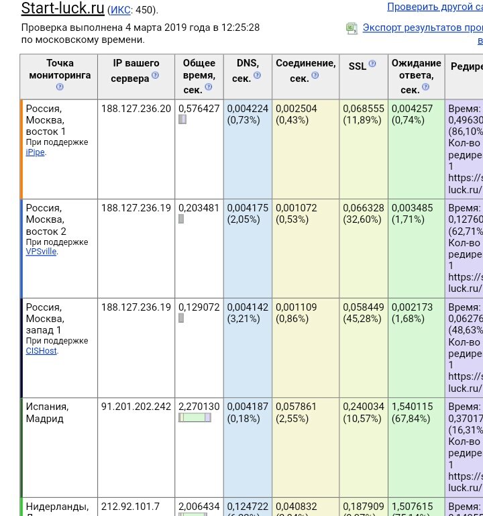Image resolution: width=483 pixels, height=516 pixels.
Task: Click help icon beside Соединение header
Action: 315,75
